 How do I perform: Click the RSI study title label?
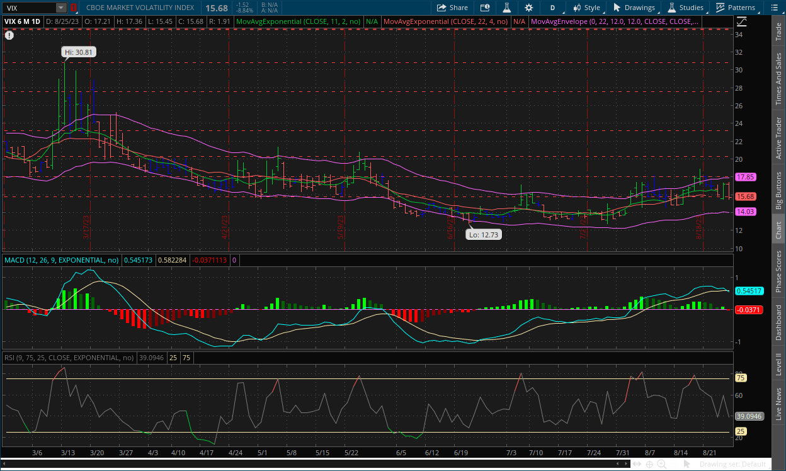(69, 357)
